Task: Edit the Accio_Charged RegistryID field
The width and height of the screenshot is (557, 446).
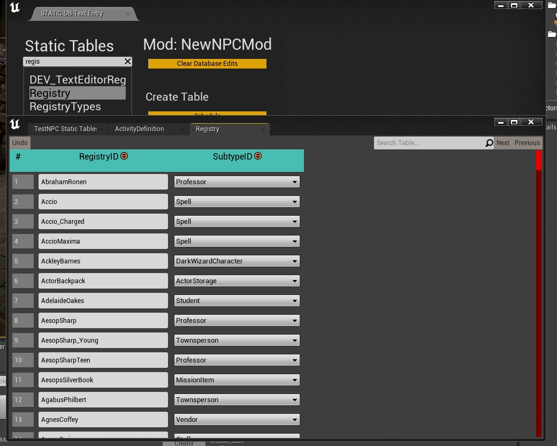Action: [x=103, y=222]
